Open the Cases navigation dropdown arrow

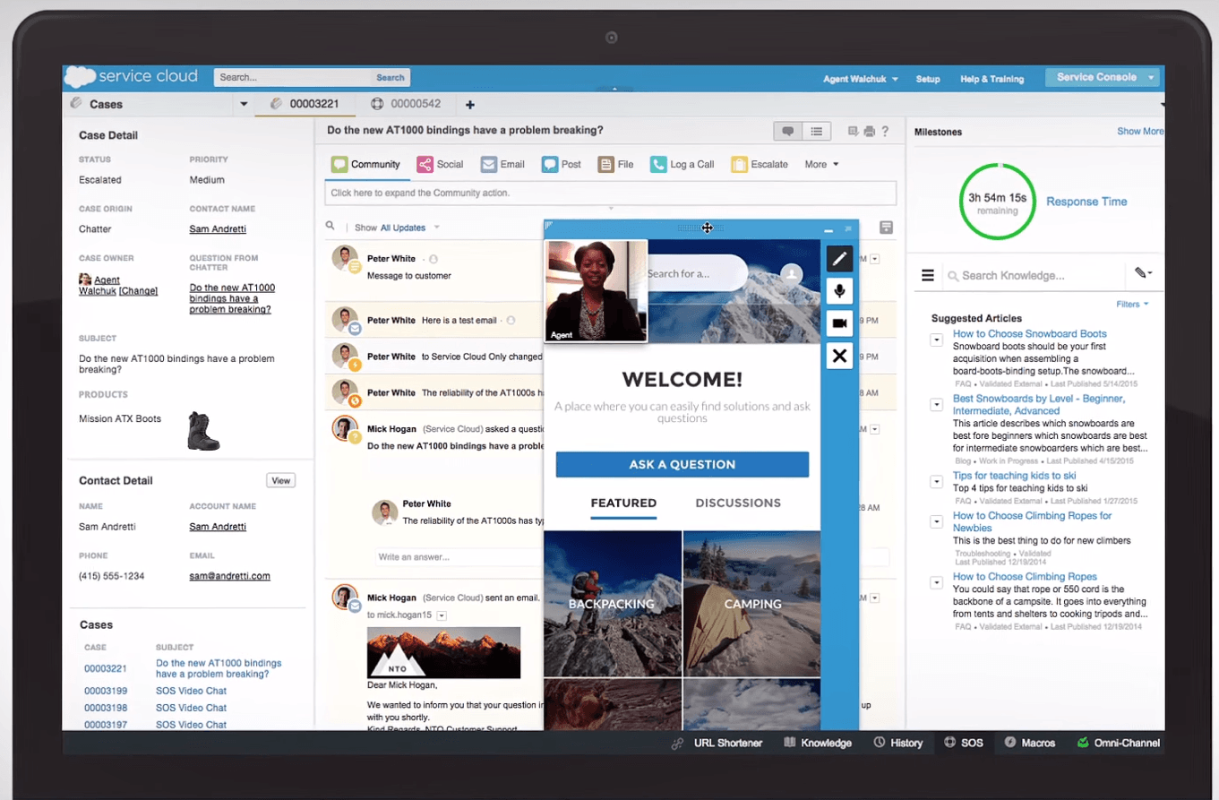coord(243,105)
